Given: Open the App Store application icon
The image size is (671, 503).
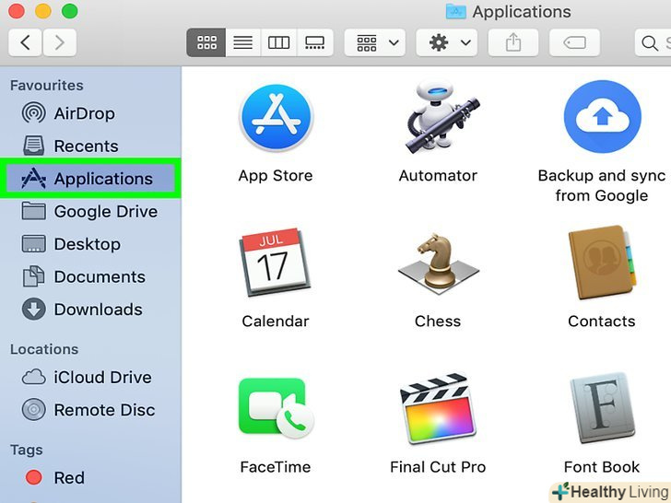Looking at the screenshot, I should (x=276, y=118).
